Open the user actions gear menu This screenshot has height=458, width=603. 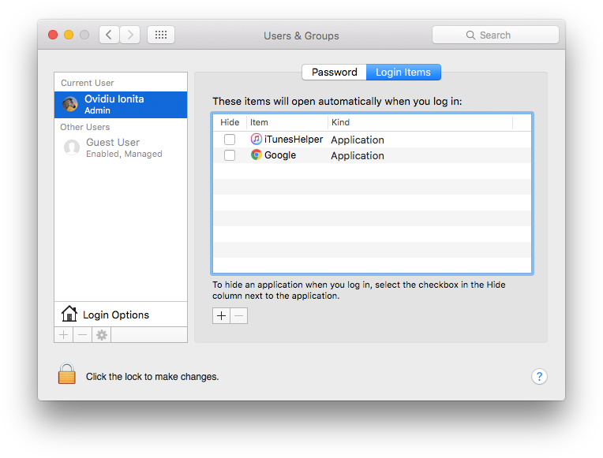pyautogui.click(x=102, y=335)
